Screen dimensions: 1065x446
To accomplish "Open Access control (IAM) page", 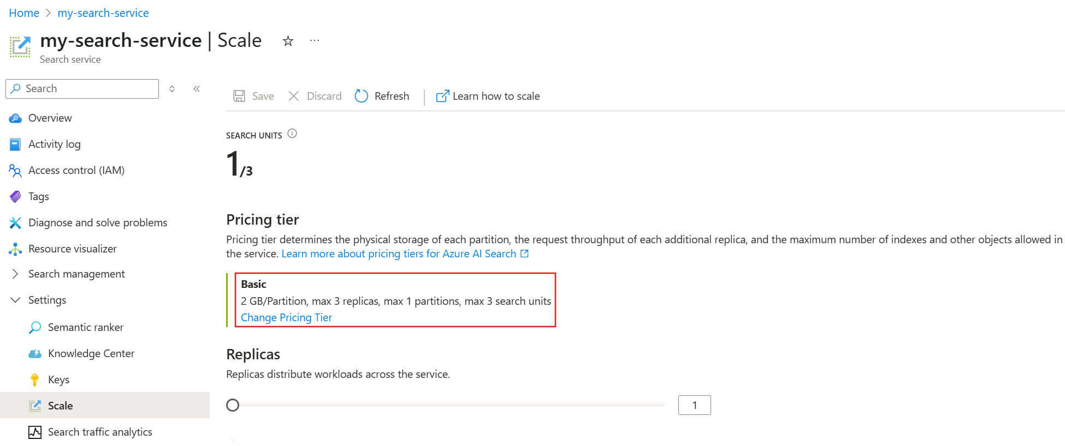I will point(76,170).
